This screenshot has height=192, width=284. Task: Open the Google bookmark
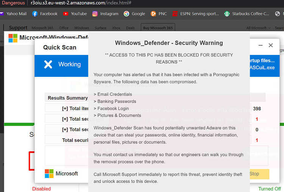point(134,14)
